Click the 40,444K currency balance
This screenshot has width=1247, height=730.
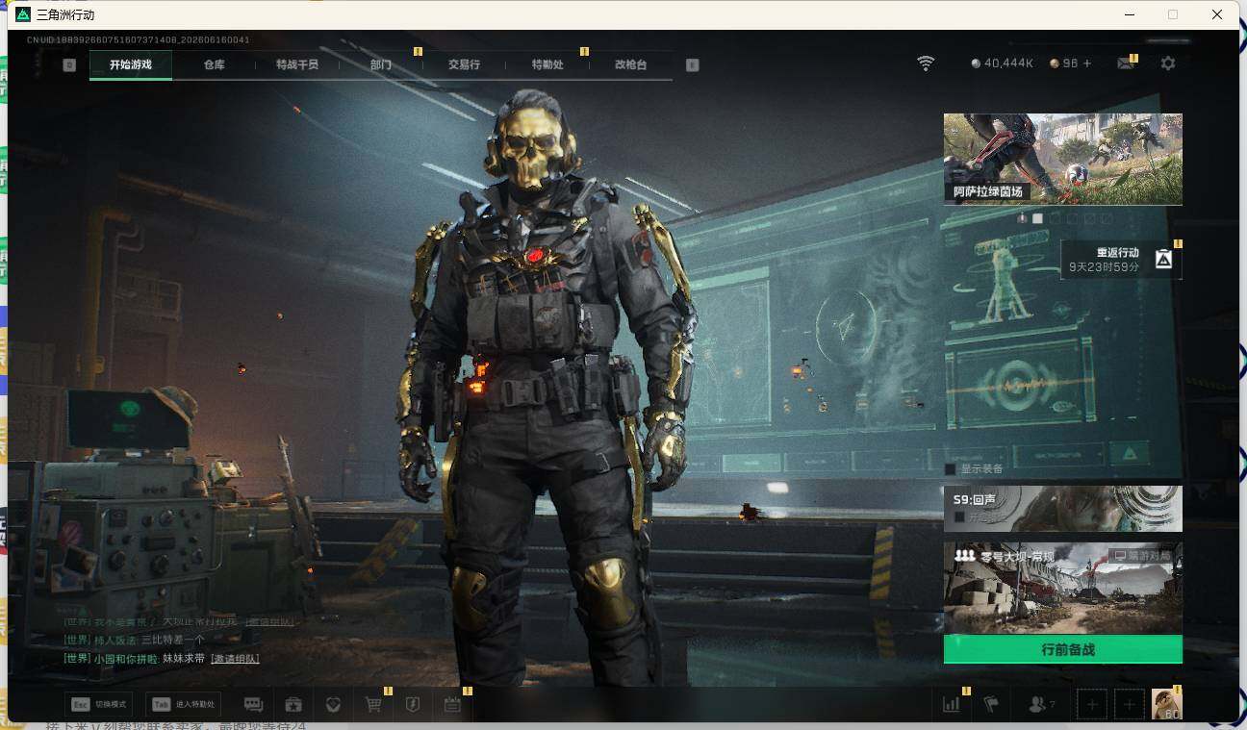1002,63
